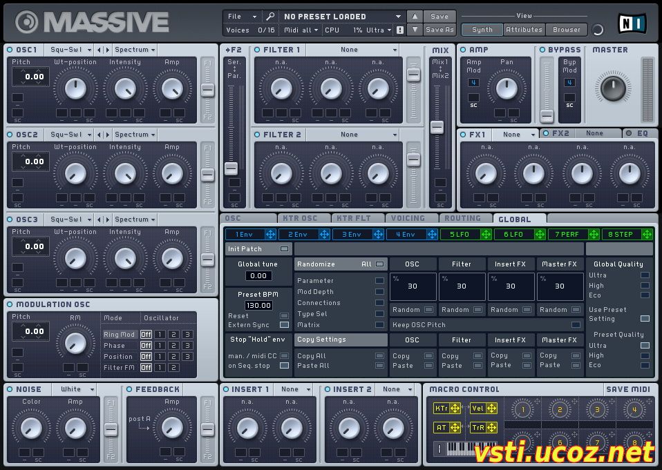Click the TrR macro crosshair handle
The image size is (662, 470).
coord(491,427)
